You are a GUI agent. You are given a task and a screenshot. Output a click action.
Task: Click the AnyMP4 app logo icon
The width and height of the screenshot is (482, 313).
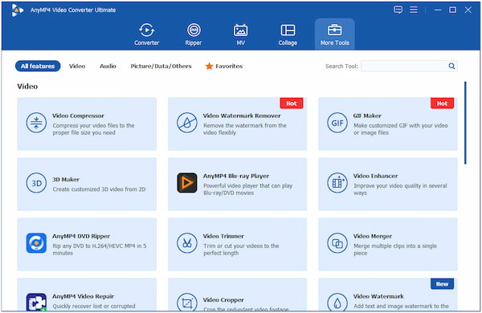18,10
